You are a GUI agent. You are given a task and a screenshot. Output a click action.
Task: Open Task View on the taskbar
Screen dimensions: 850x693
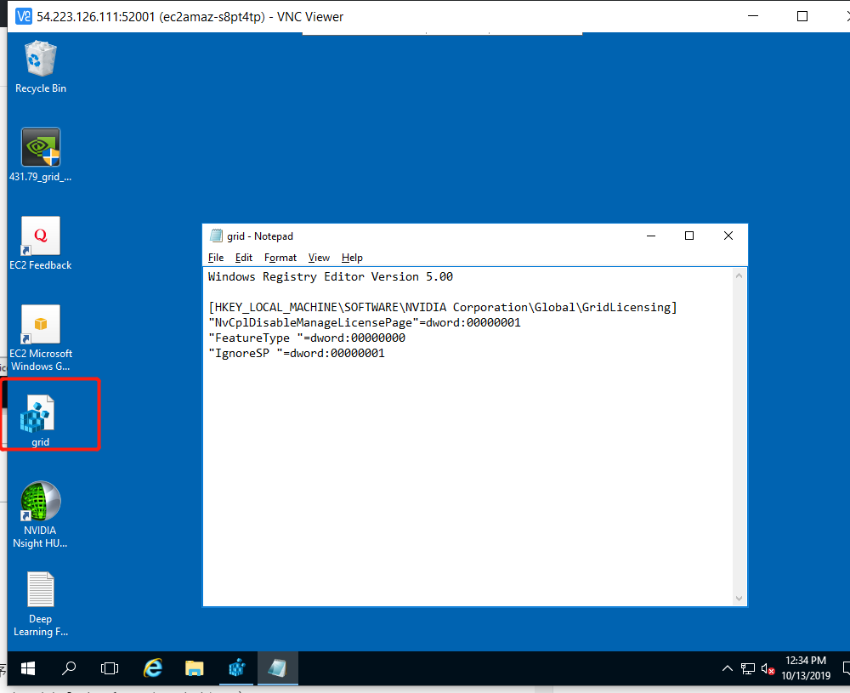point(110,668)
